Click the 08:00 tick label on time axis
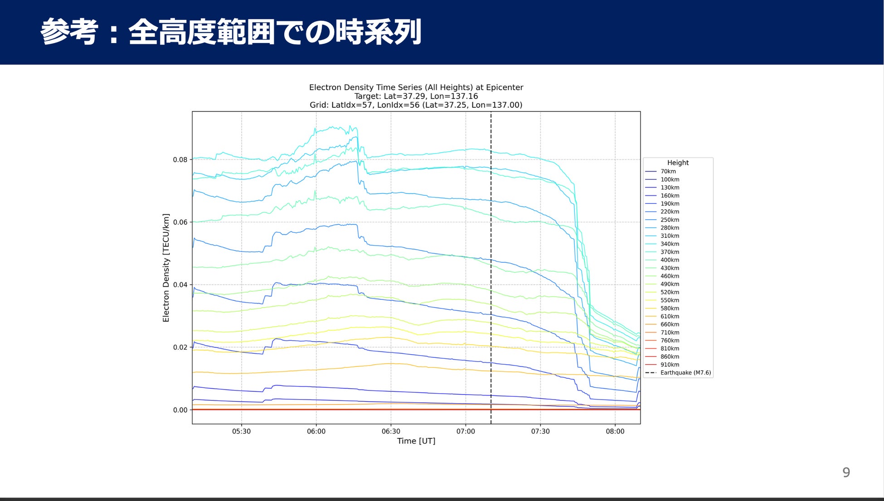The width and height of the screenshot is (884, 501). tap(615, 431)
